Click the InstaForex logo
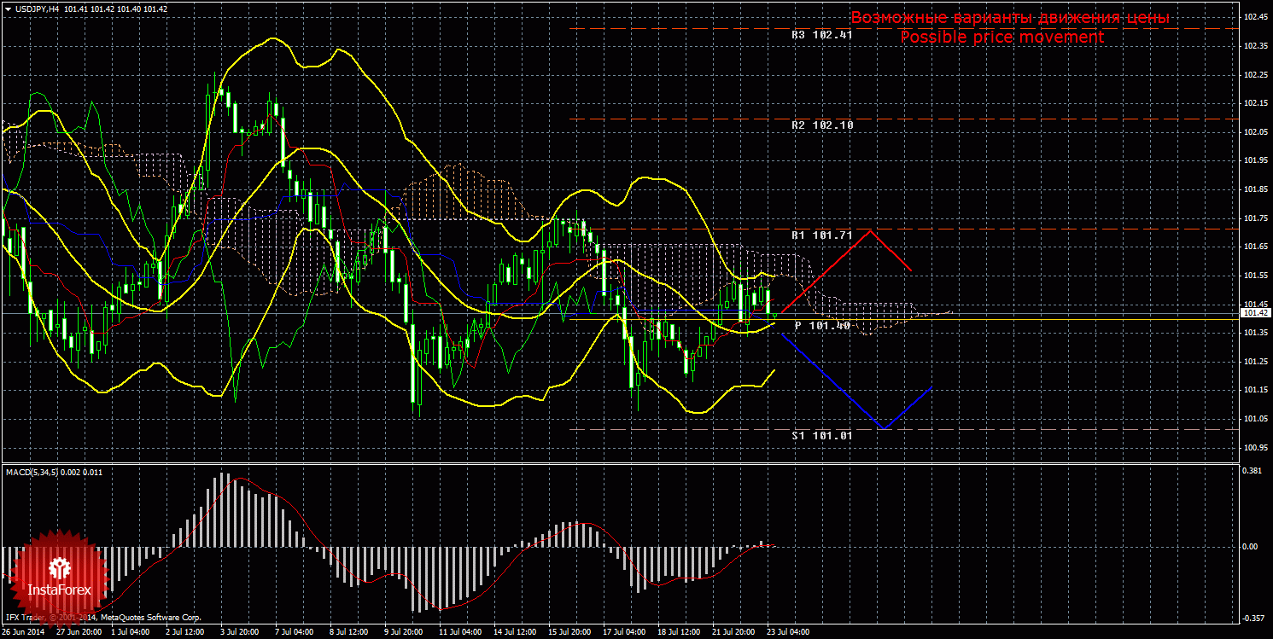Screen dimensions: 1273x639 tap(59, 576)
